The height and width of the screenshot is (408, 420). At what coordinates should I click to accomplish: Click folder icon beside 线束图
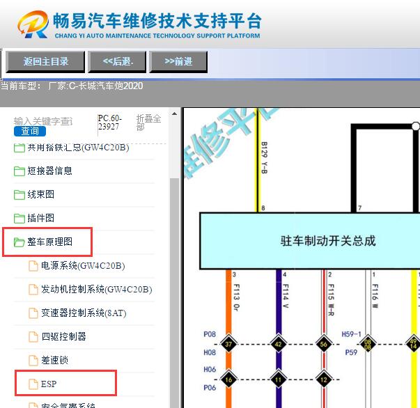[20, 195]
